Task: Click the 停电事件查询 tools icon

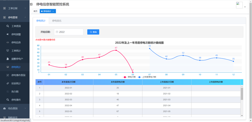Action: 8,75
